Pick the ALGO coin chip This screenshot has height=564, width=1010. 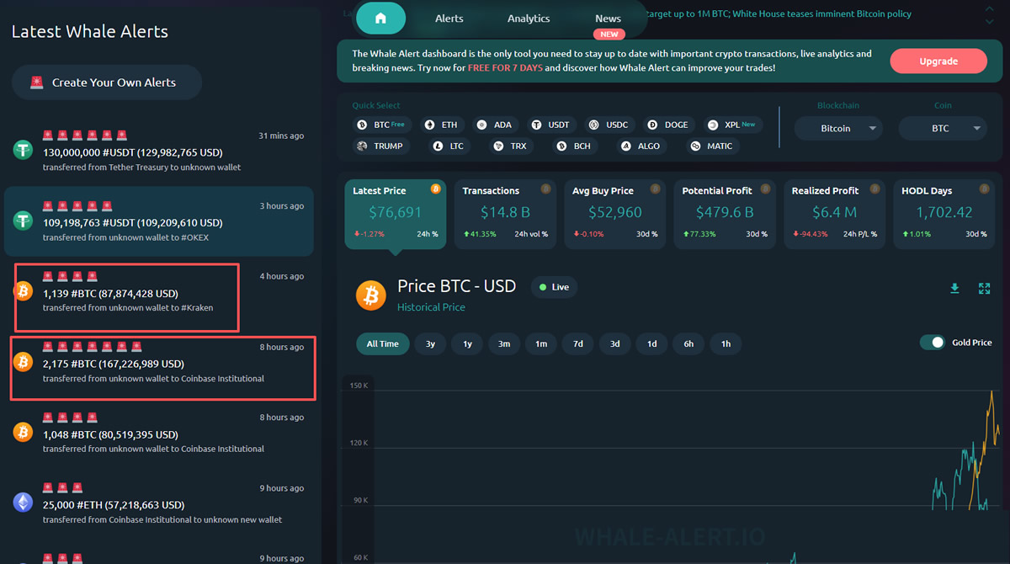click(640, 146)
